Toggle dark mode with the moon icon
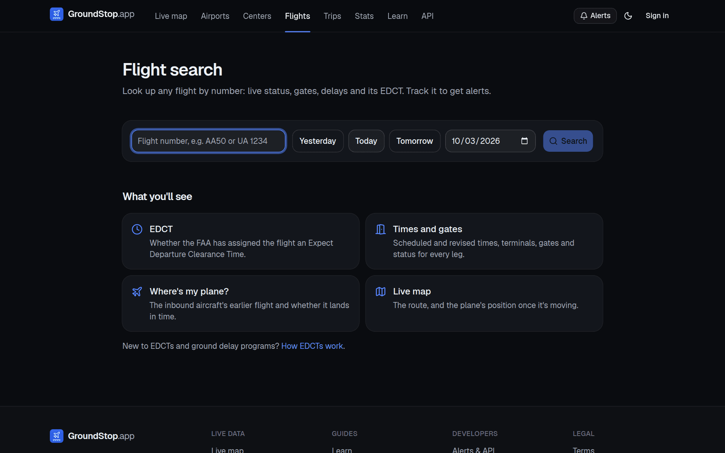The height and width of the screenshot is (453, 725). tap(628, 16)
